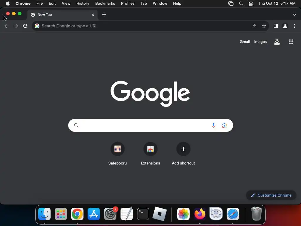Open Roblox from the Dock
This screenshot has width=301, height=226.
pos(160,214)
